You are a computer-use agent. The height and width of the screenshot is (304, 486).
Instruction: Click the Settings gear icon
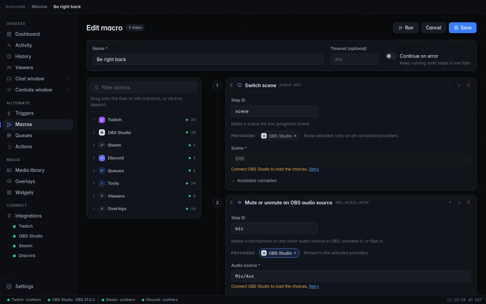click(x=9, y=286)
